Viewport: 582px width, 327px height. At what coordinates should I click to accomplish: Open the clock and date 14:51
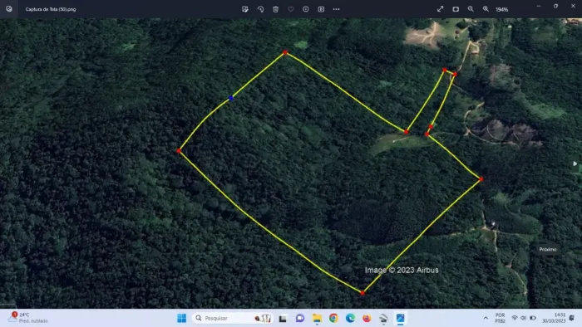tap(554, 318)
